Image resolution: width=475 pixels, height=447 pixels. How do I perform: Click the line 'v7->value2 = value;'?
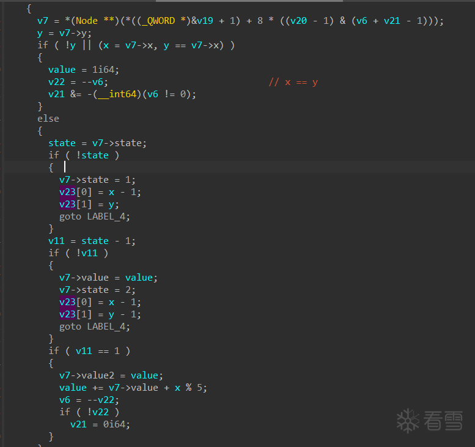111,375
